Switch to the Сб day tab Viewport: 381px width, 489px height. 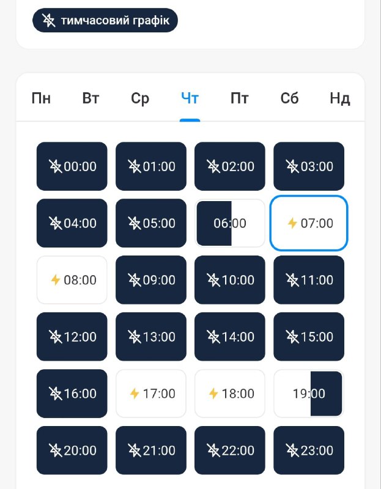[x=289, y=98]
